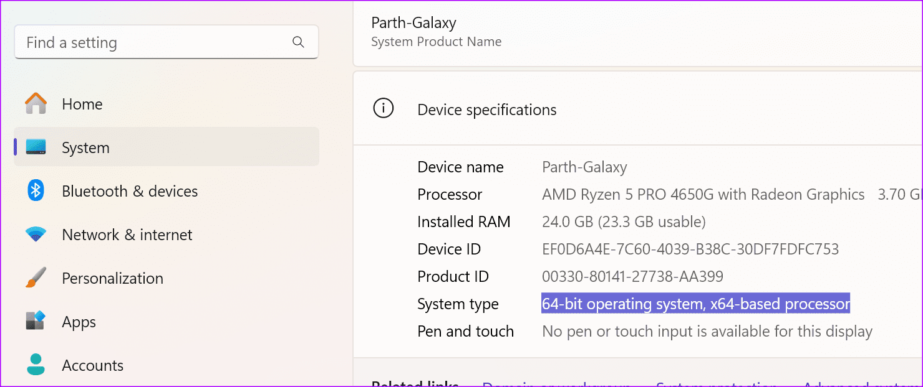
Task: Select Home from the settings menu
Action: tap(82, 104)
